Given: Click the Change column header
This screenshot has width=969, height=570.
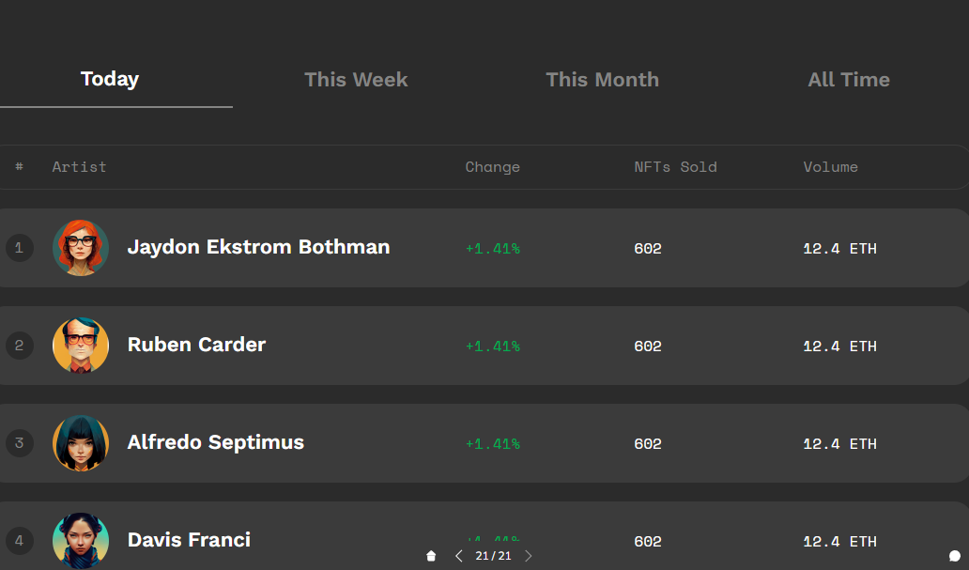Looking at the screenshot, I should [x=493, y=167].
